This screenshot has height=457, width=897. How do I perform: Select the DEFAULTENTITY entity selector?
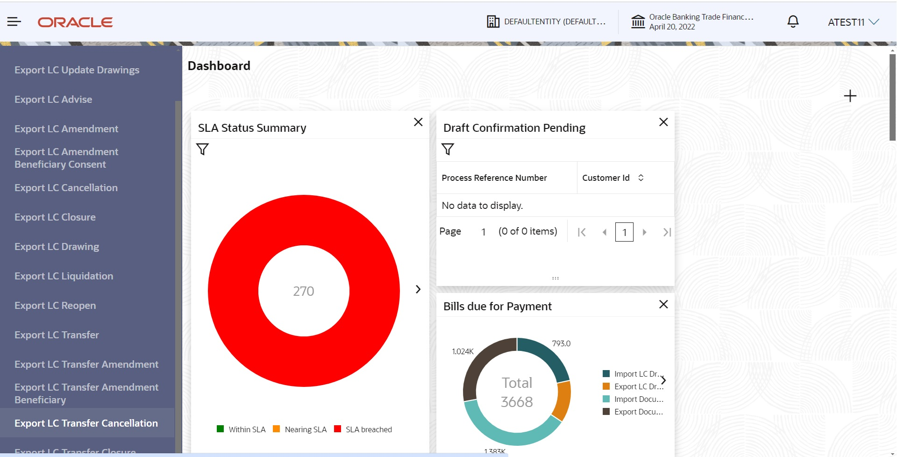(546, 21)
